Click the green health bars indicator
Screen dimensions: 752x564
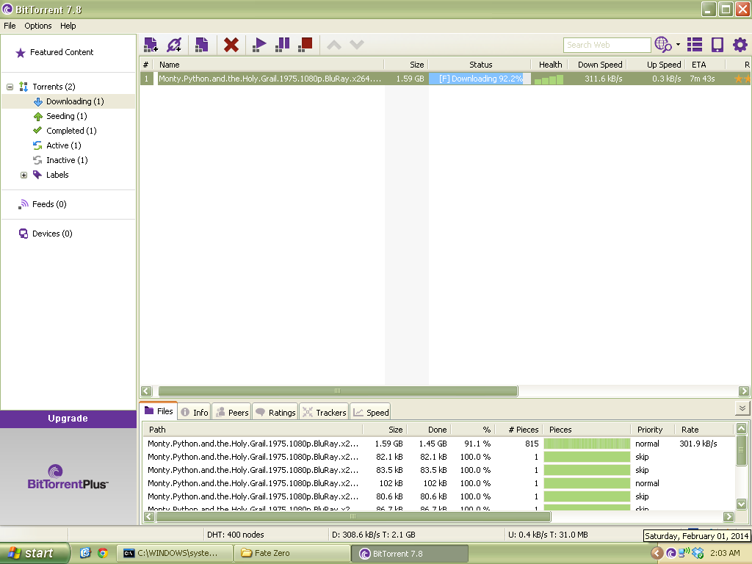click(x=549, y=79)
